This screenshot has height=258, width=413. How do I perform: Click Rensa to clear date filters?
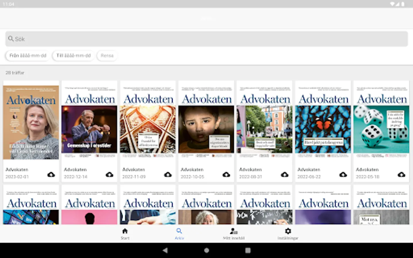point(107,55)
